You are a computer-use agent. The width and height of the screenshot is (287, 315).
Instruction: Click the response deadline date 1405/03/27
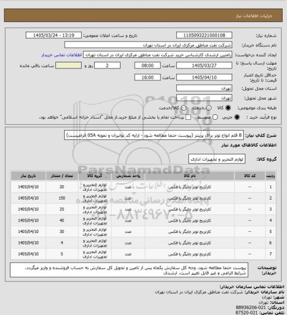click(204, 66)
